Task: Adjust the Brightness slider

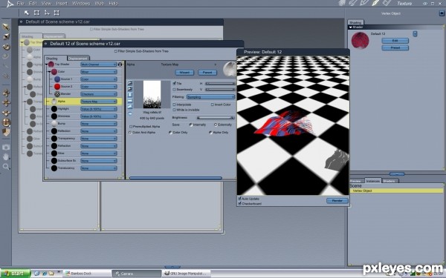Action: click(216, 118)
